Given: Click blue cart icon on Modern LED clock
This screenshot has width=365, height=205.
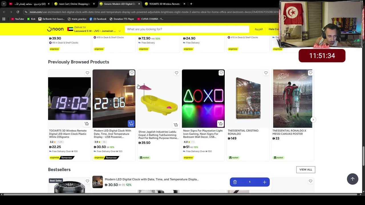Looking at the screenshot, I should [x=131, y=124].
